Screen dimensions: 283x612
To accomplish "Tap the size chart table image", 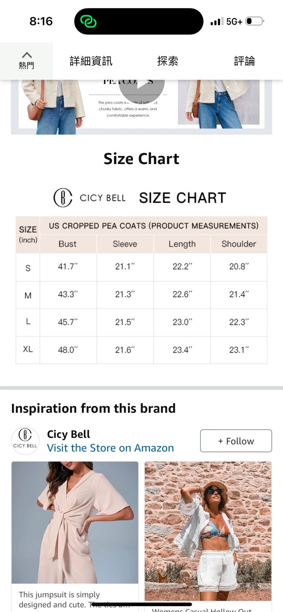I will [x=141, y=290].
